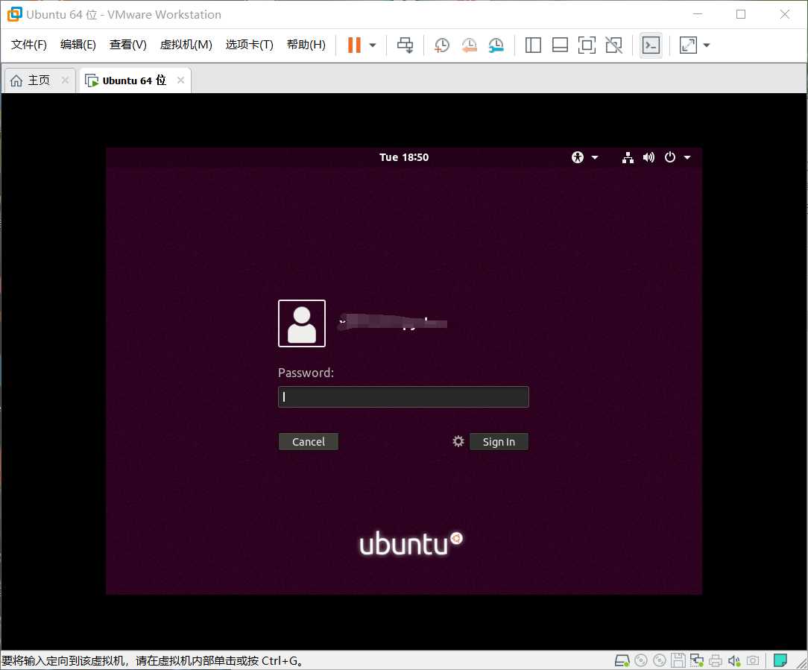Click the network adapter status icon
The height and width of the screenshot is (670, 808).
[x=697, y=660]
